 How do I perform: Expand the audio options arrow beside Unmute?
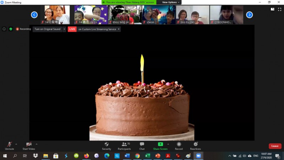point(16,144)
